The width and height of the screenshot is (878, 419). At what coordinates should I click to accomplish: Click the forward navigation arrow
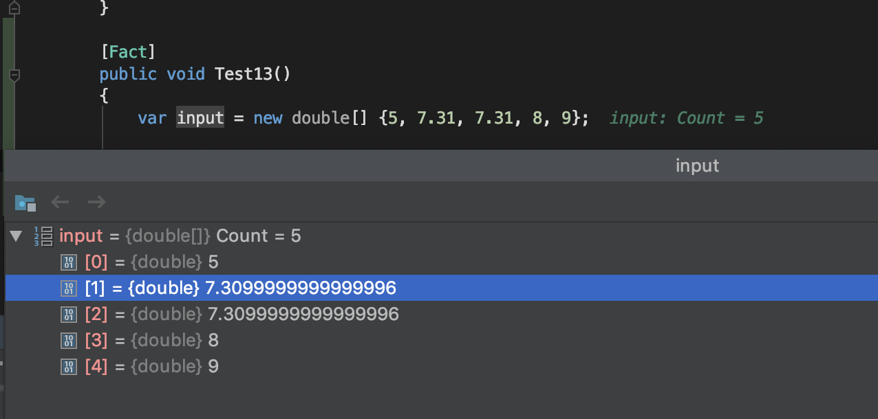coord(96,202)
